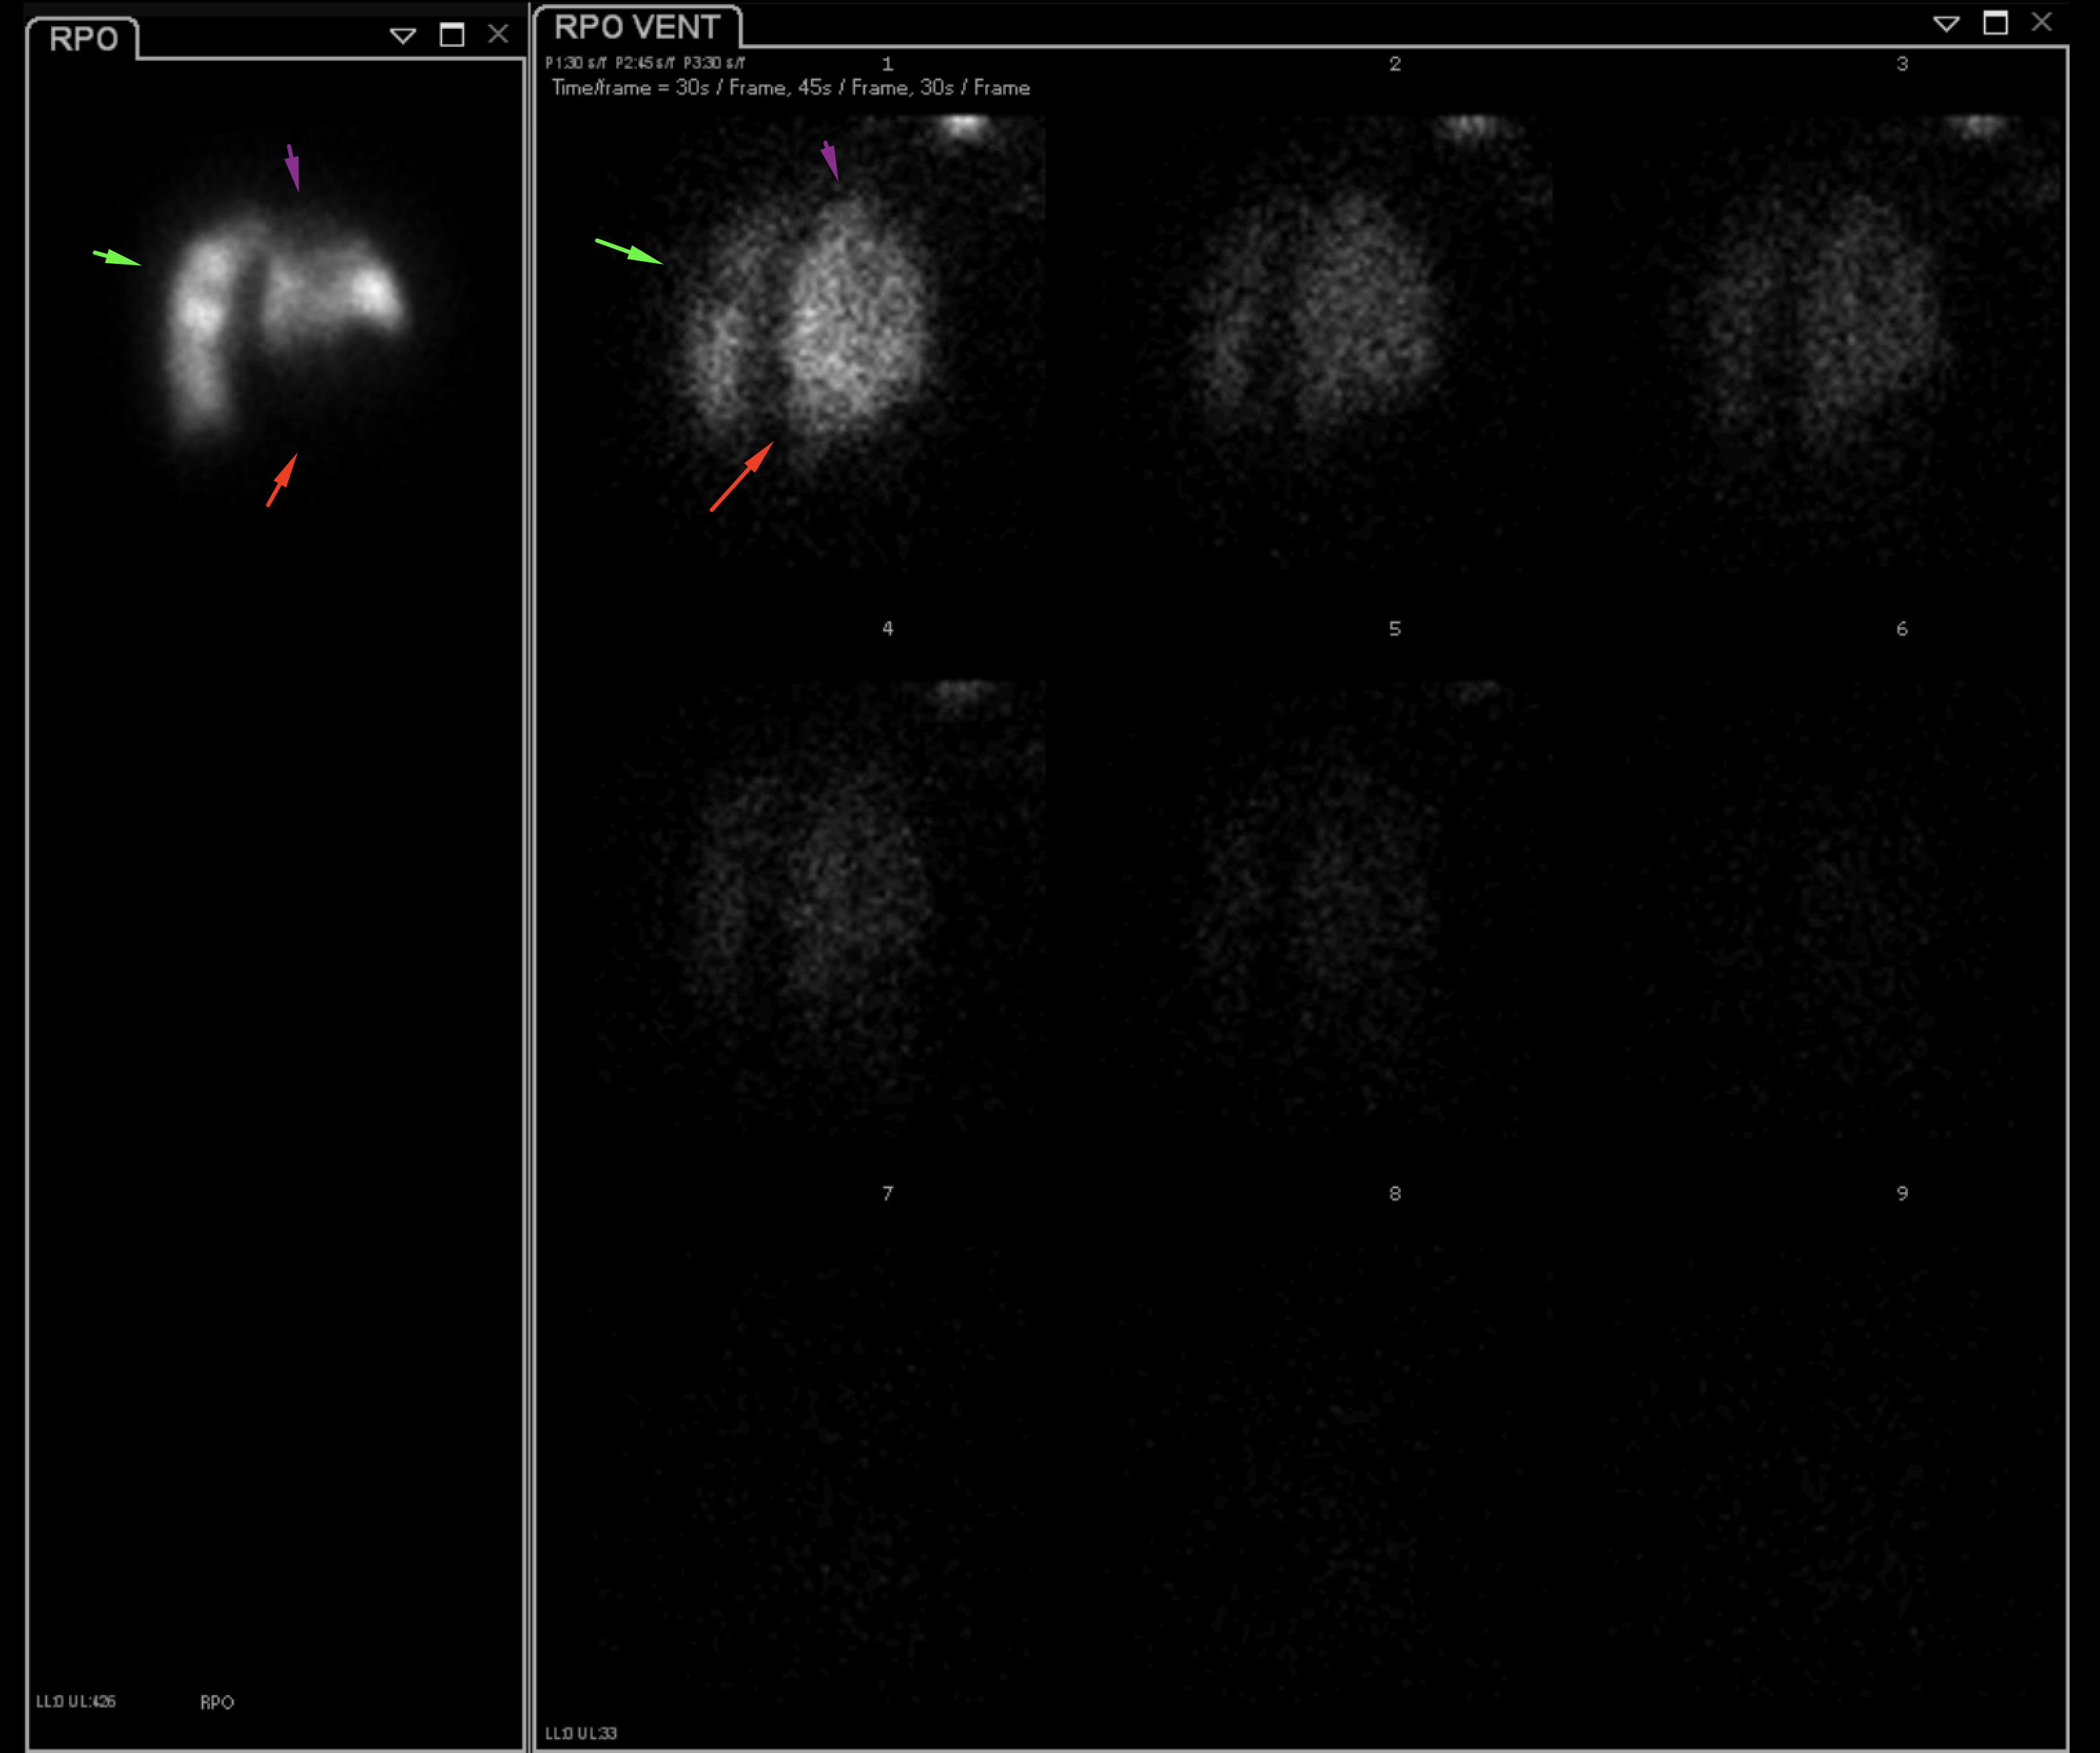
Task: Close the RPO panel
Action: point(498,34)
